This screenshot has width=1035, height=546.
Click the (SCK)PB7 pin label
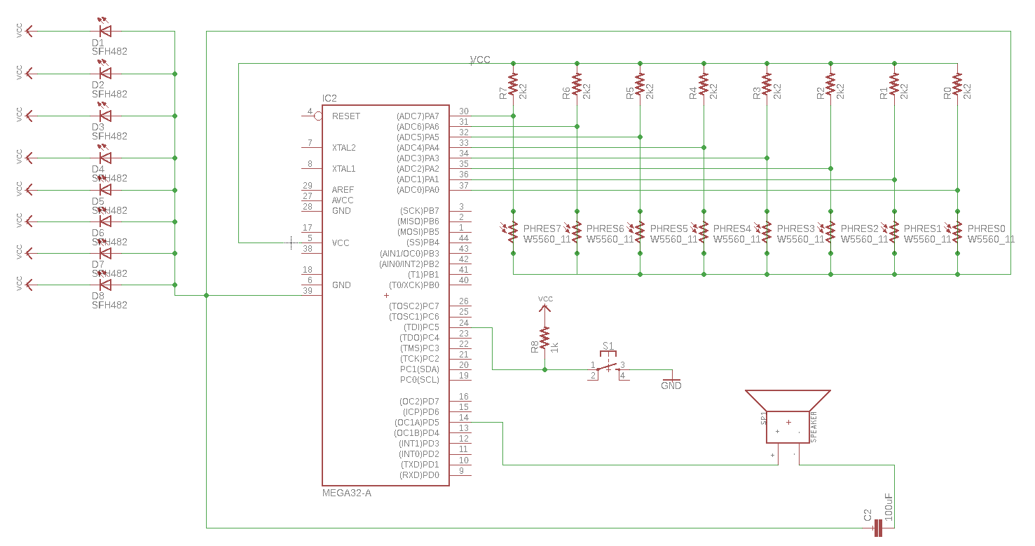420,211
